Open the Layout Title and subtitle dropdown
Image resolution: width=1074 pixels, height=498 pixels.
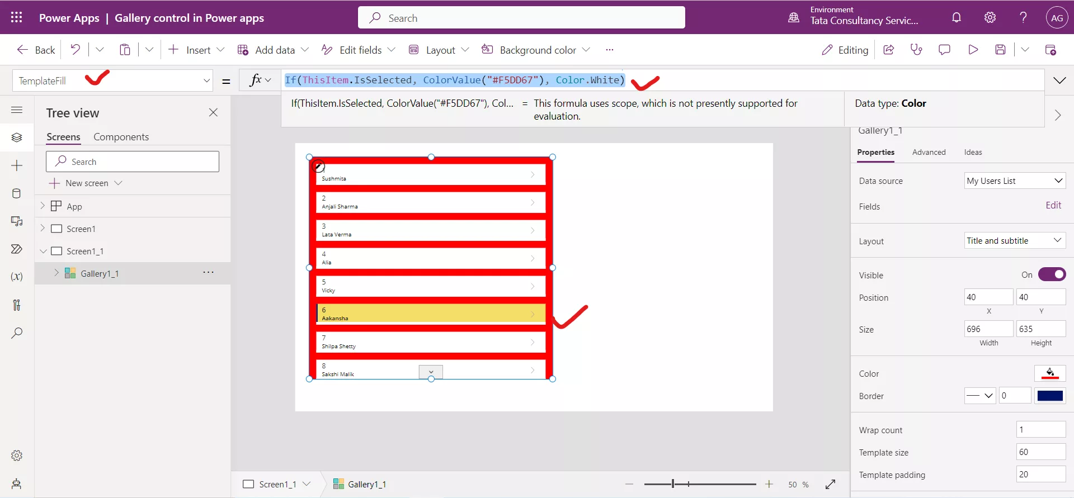click(x=1015, y=240)
